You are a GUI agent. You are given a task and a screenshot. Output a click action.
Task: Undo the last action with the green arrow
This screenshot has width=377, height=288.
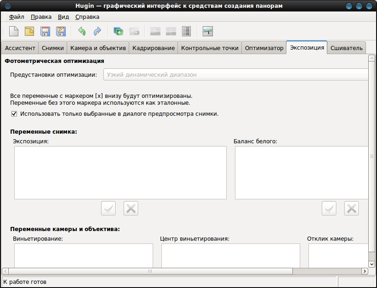tap(82, 31)
